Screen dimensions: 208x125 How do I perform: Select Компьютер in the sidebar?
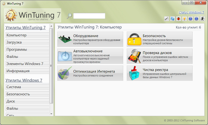tap(27, 35)
